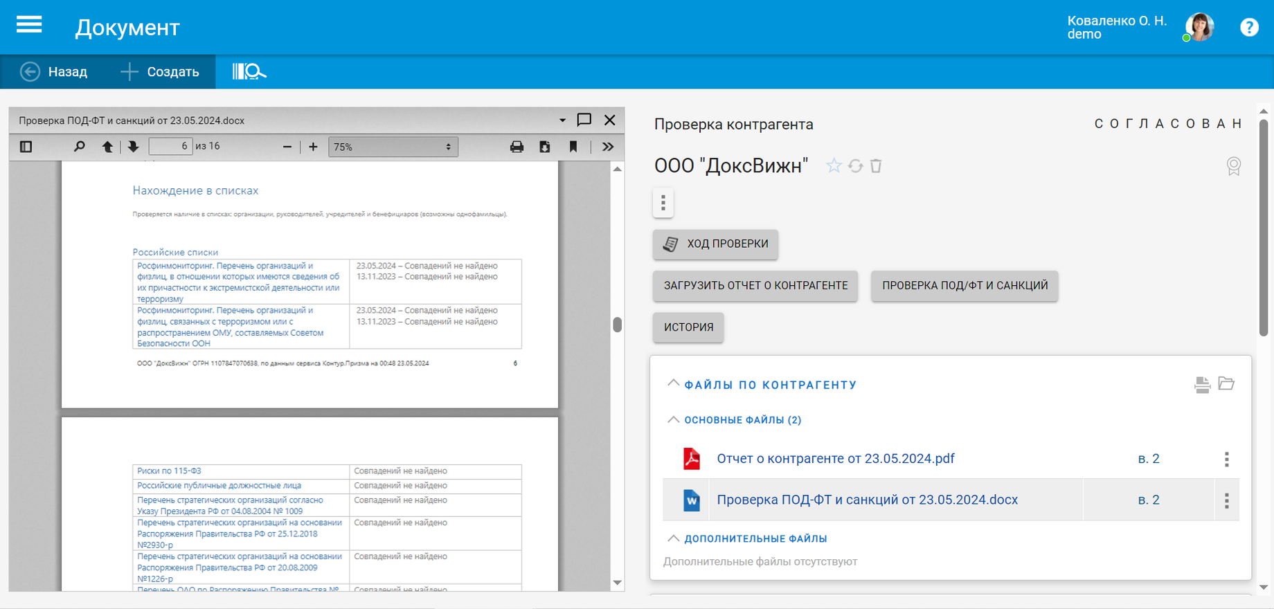Open Проверка ПОД-ФТ и санкций docx file

(867, 500)
